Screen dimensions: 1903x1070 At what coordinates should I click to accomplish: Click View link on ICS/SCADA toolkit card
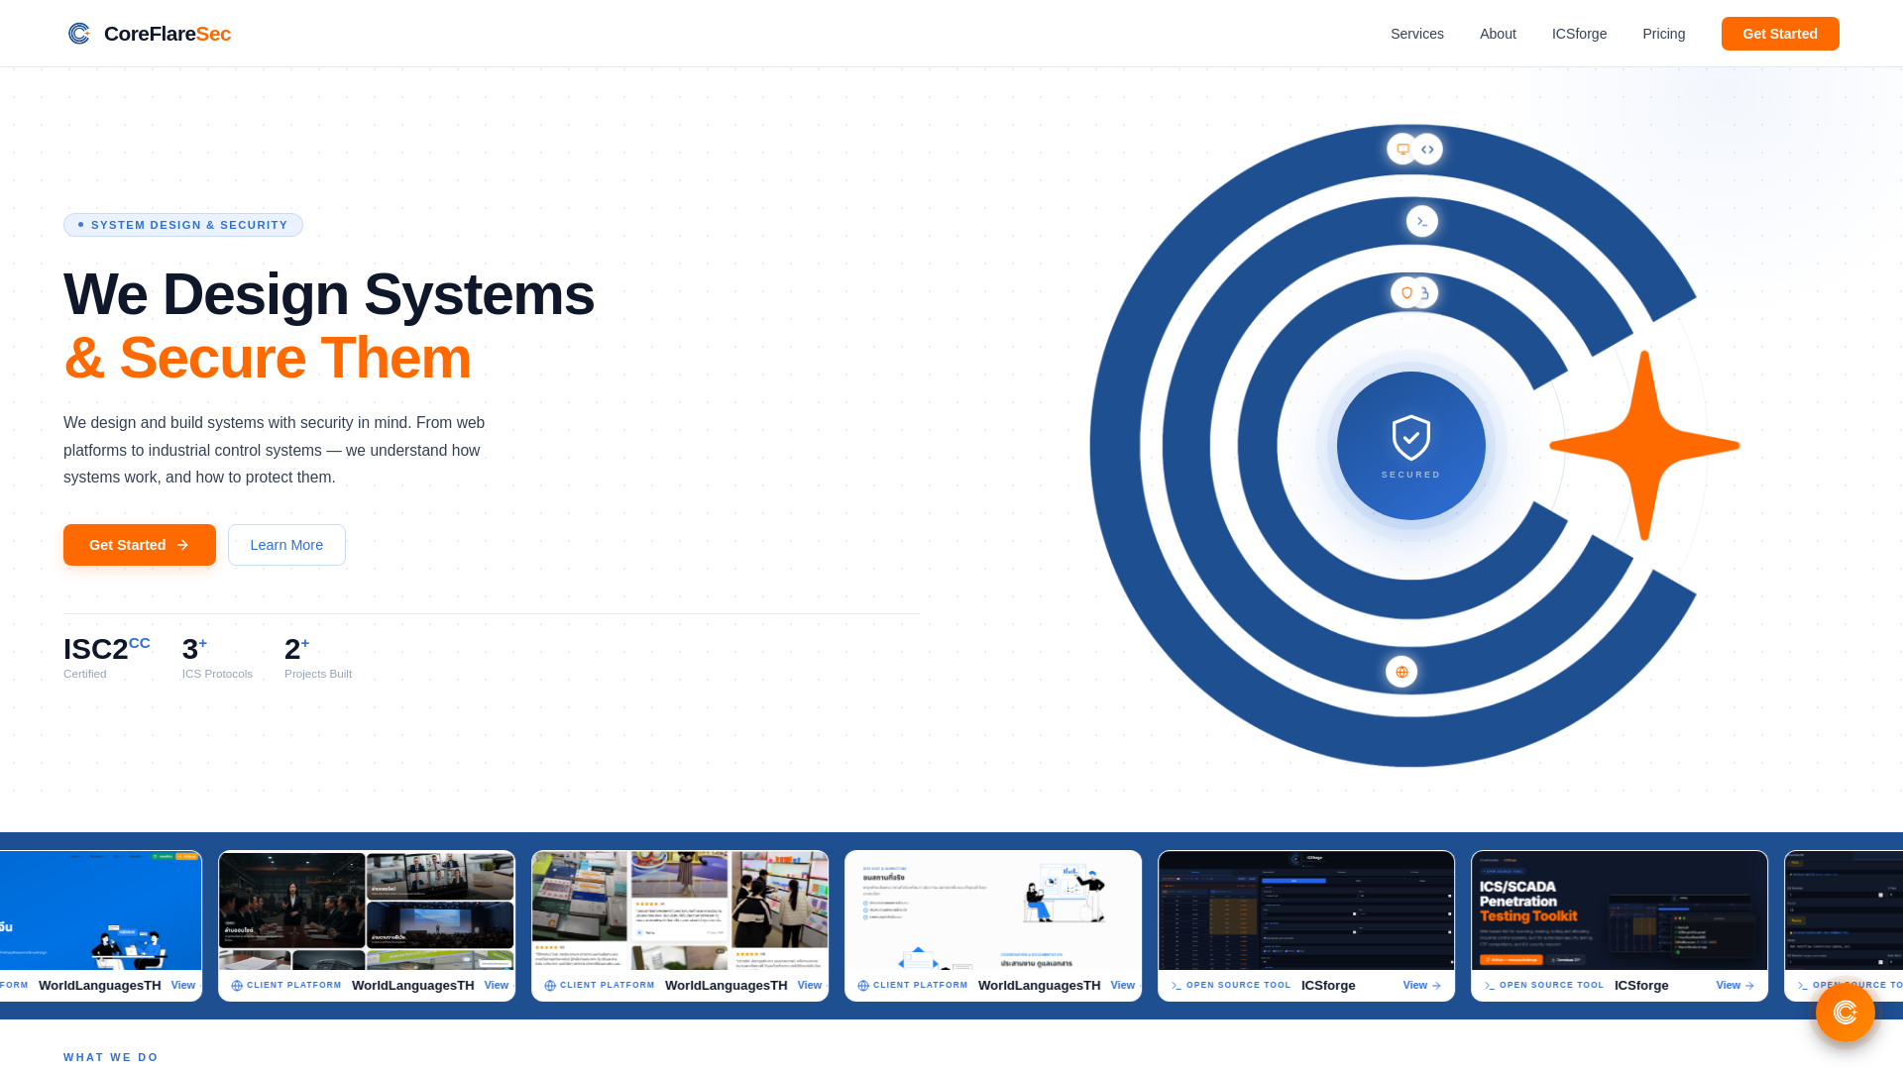pyautogui.click(x=1735, y=985)
